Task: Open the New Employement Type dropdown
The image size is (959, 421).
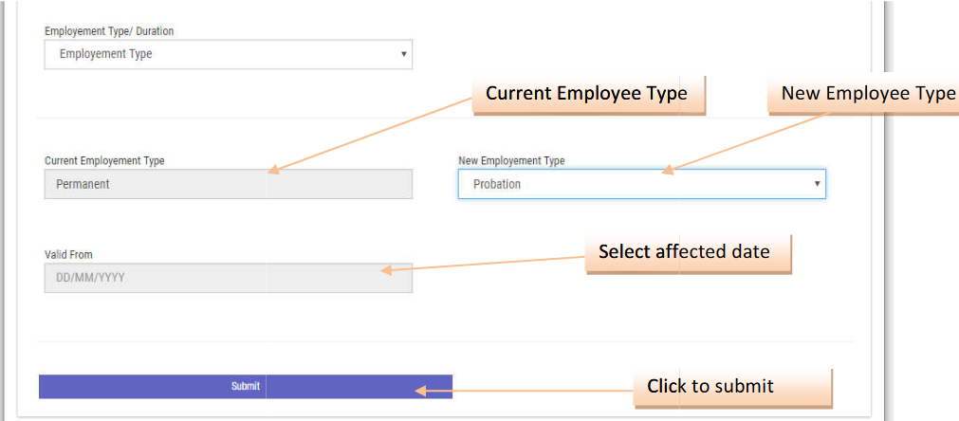Action: coord(641,184)
